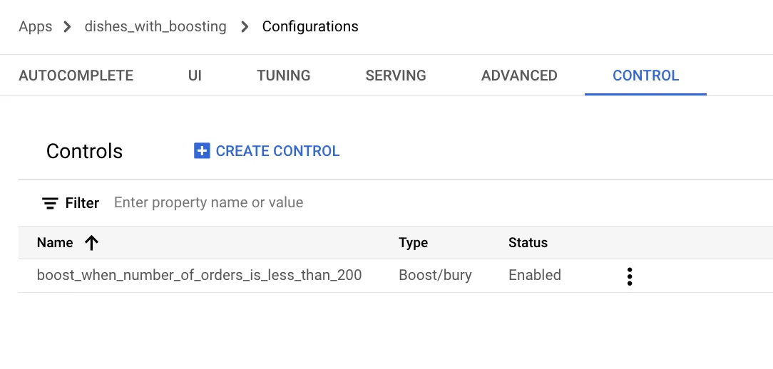The width and height of the screenshot is (773, 369).
Task: Sort by the Status column header
Action: coord(528,243)
